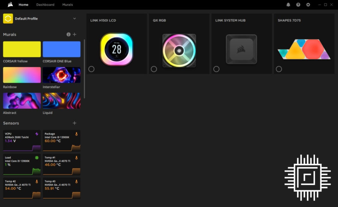The image size is (338, 207).
Task: Apply the CORSAIR ONE Blue mural
Action: (61, 49)
